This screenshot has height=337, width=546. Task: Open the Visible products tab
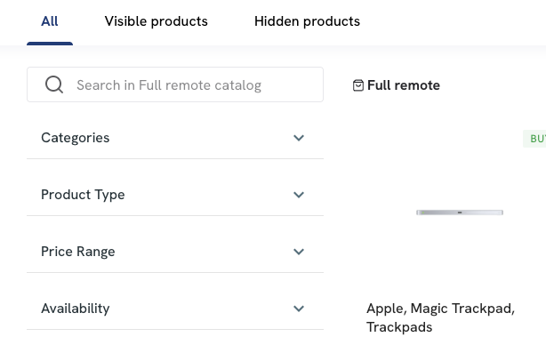pyautogui.click(x=156, y=21)
